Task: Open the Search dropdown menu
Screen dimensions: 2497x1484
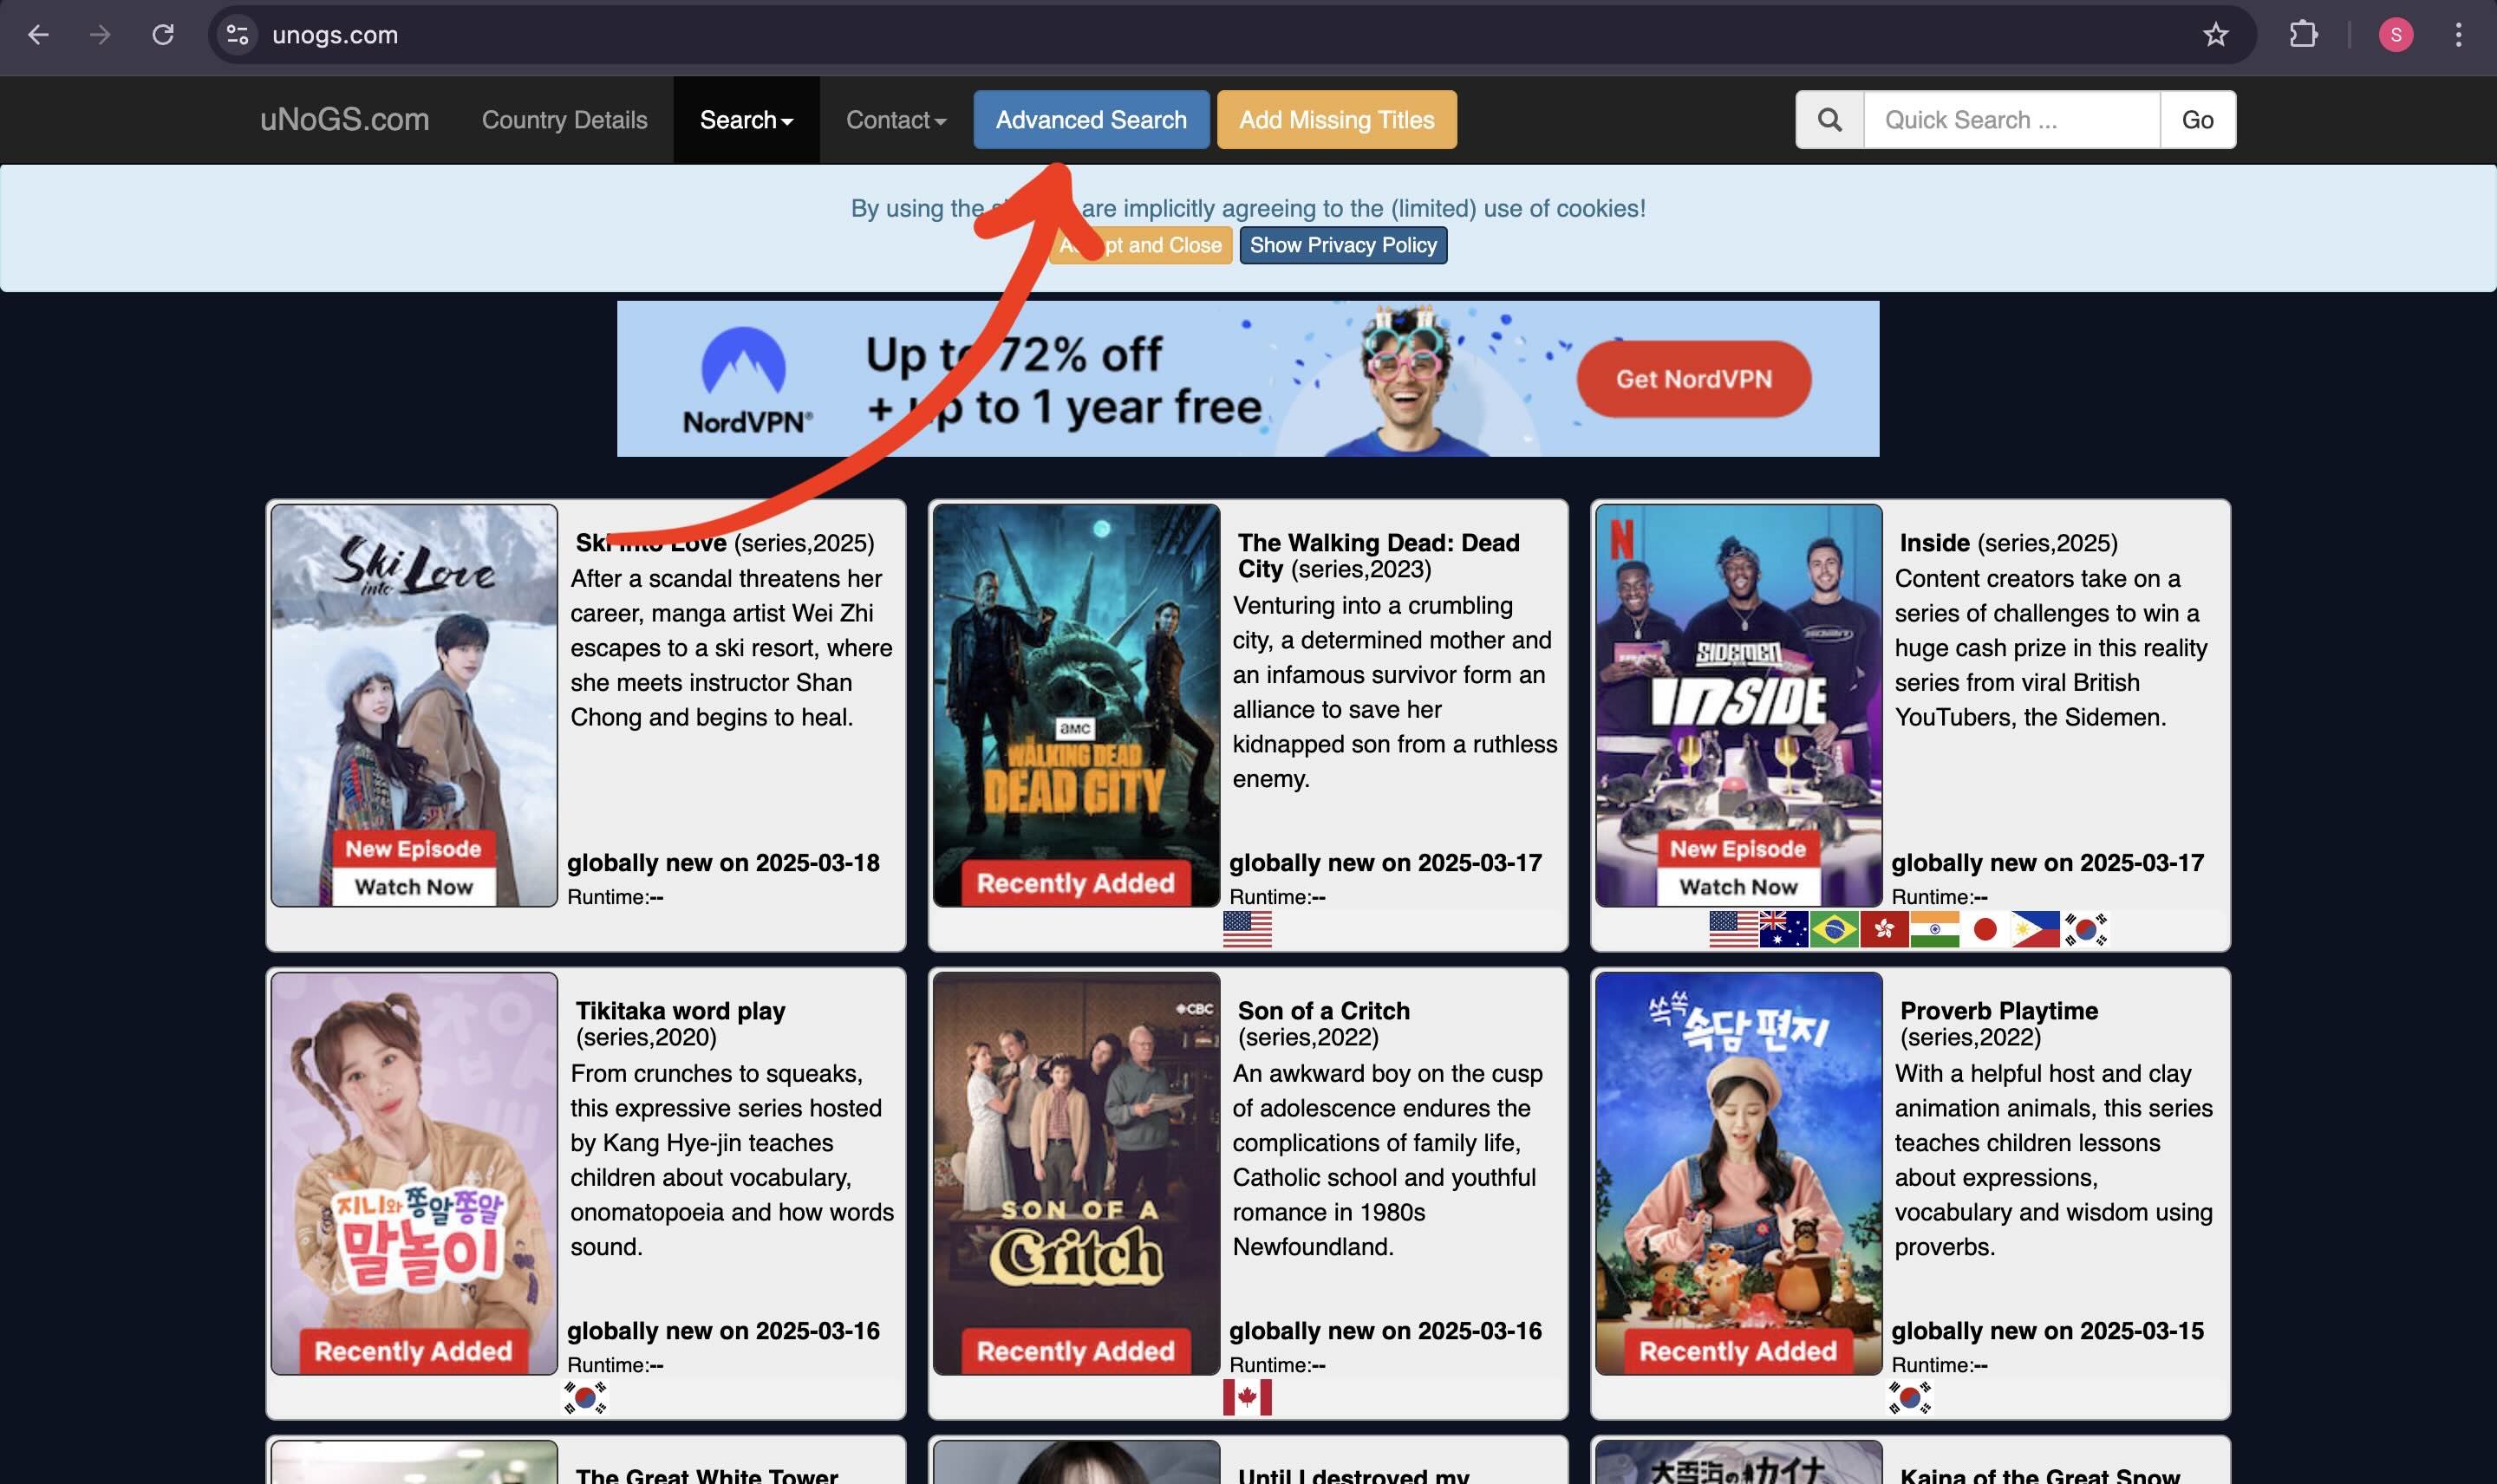Action: click(746, 119)
